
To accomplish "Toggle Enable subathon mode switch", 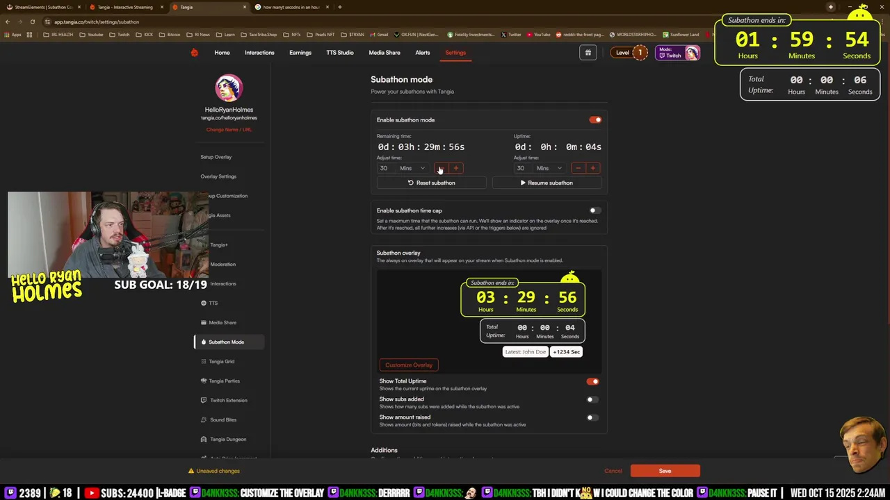I will click(x=595, y=120).
